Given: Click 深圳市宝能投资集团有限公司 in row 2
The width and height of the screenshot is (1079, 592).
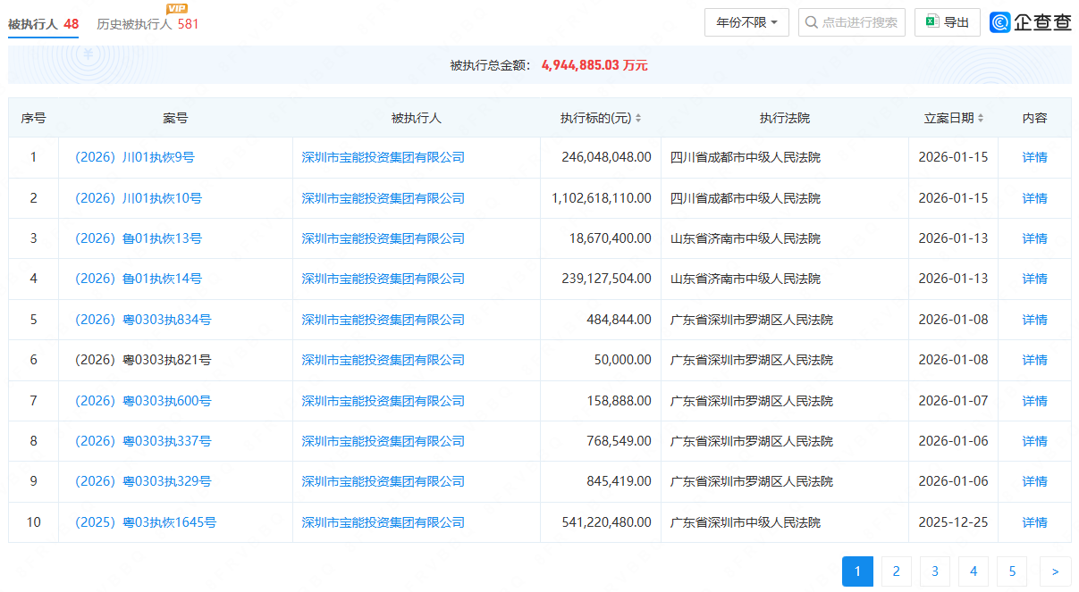Looking at the screenshot, I should pyautogui.click(x=384, y=198).
